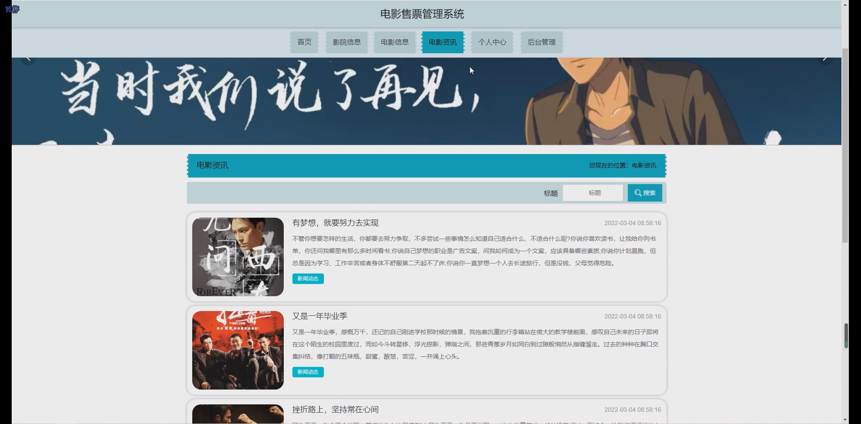Click the scrollbar down arrow

coord(845,419)
